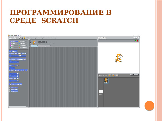Image resolution: width=162 pixels, height=121 pixels.
Task: Open the point towards block dropdown
Action: coord(18,62)
